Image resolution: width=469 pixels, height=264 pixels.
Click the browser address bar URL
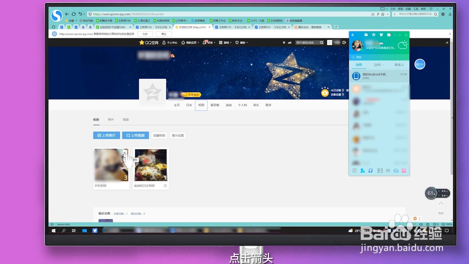(x=128, y=14)
